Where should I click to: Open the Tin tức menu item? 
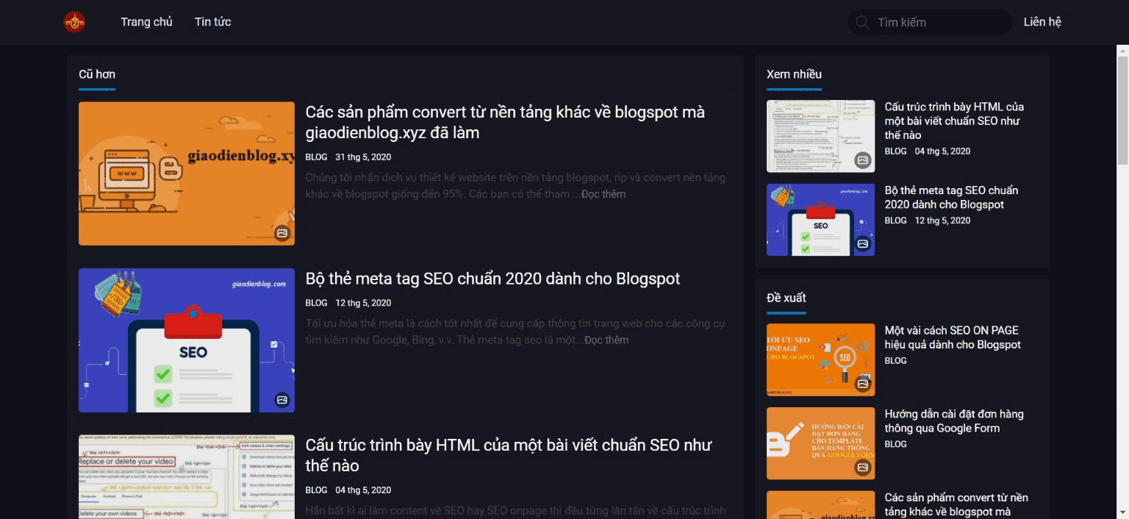point(213,22)
